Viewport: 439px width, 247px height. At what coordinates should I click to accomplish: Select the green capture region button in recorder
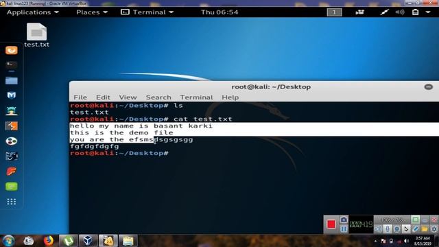(x=415, y=220)
